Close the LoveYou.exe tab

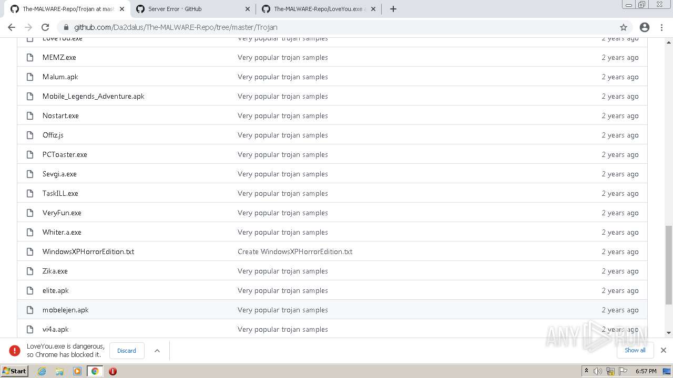pyautogui.click(x=373, y=9)
